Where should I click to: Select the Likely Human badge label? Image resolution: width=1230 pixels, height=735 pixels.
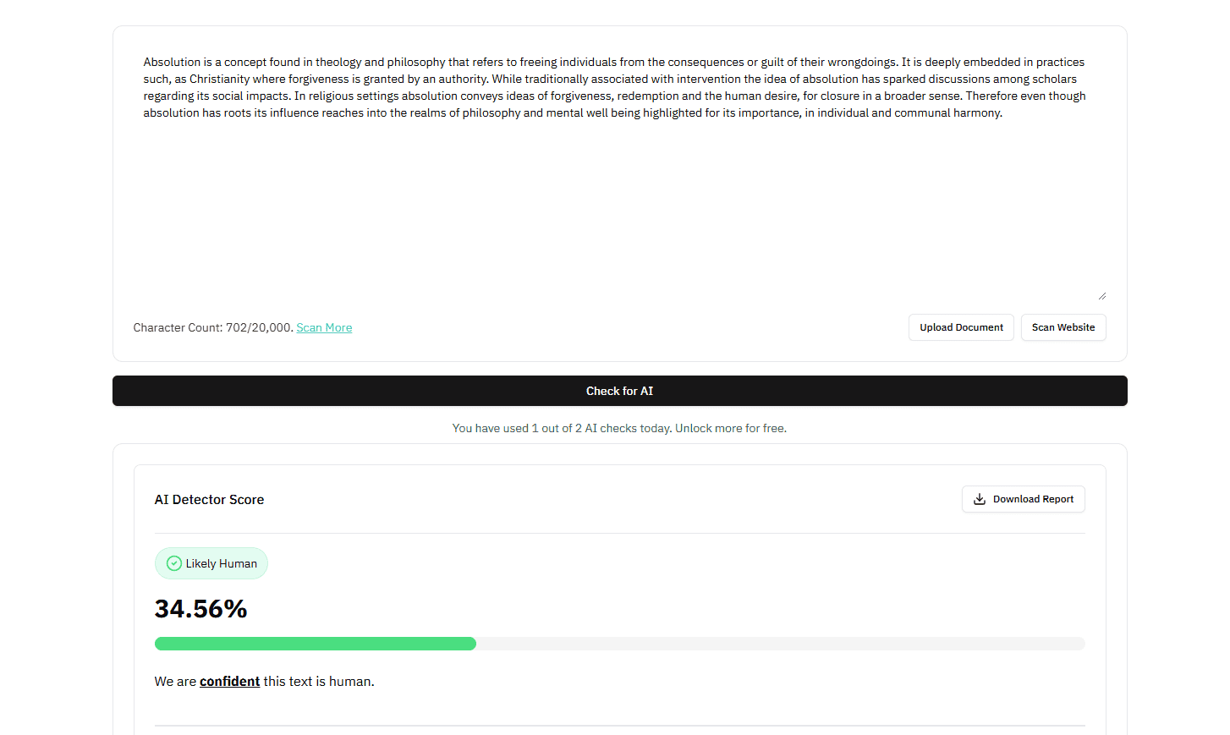(222, 563)
